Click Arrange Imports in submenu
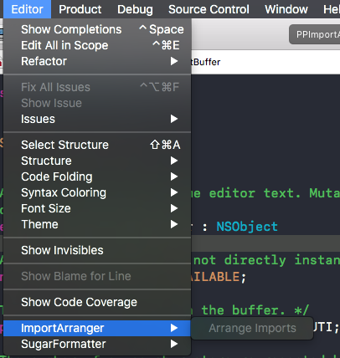 click(252, 328)
